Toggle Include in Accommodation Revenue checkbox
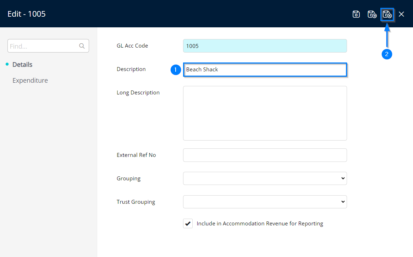This screenshot has height=257, width=413. [x=188, y=224]
